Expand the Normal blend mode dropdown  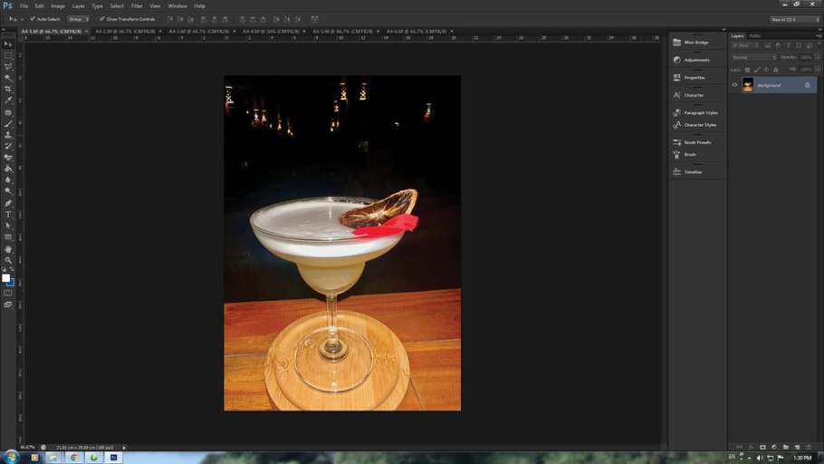click(x=753, y=57)
